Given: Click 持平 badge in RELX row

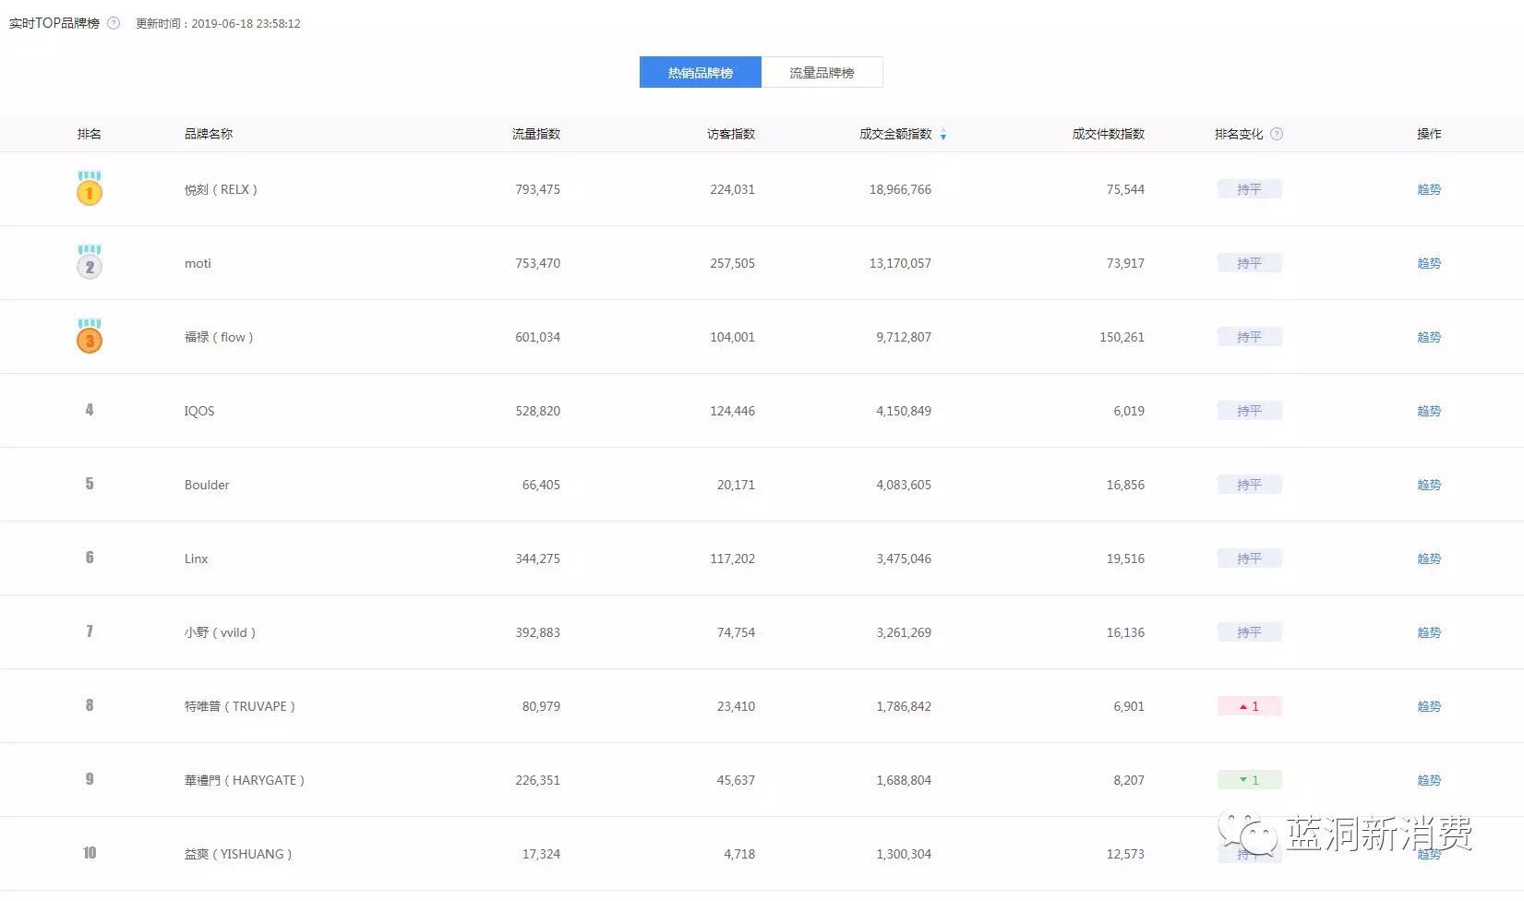Looking at the screenshot, I should tap(1249, 189).
